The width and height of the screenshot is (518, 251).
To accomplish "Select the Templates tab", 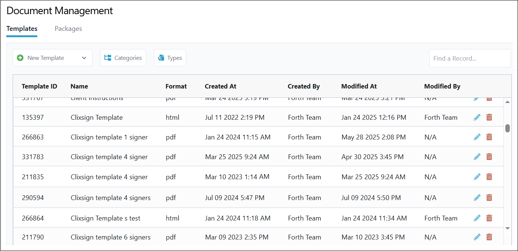I will click(22, 29).
